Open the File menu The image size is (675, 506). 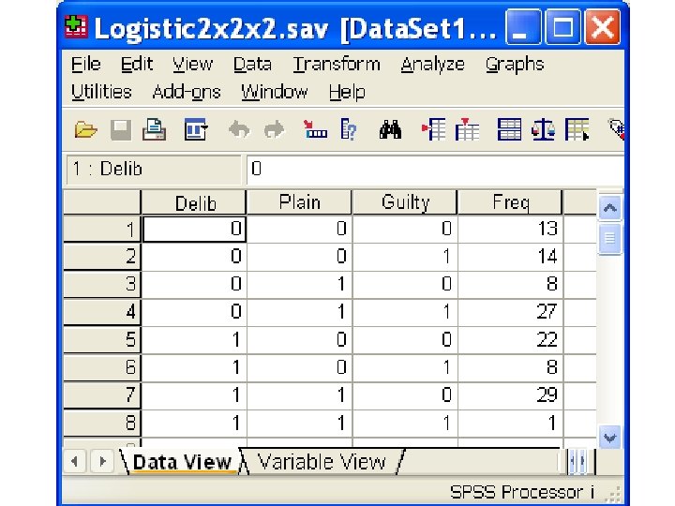point(85,64)
